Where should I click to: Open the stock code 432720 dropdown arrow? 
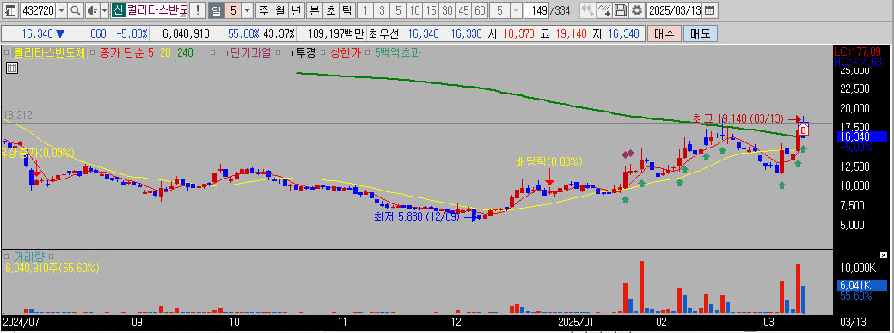[62, 9]
